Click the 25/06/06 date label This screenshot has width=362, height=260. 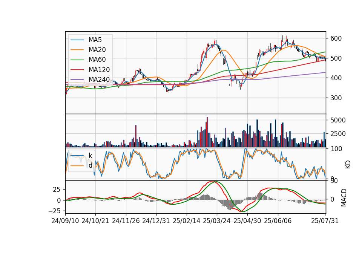pos(278,221)
